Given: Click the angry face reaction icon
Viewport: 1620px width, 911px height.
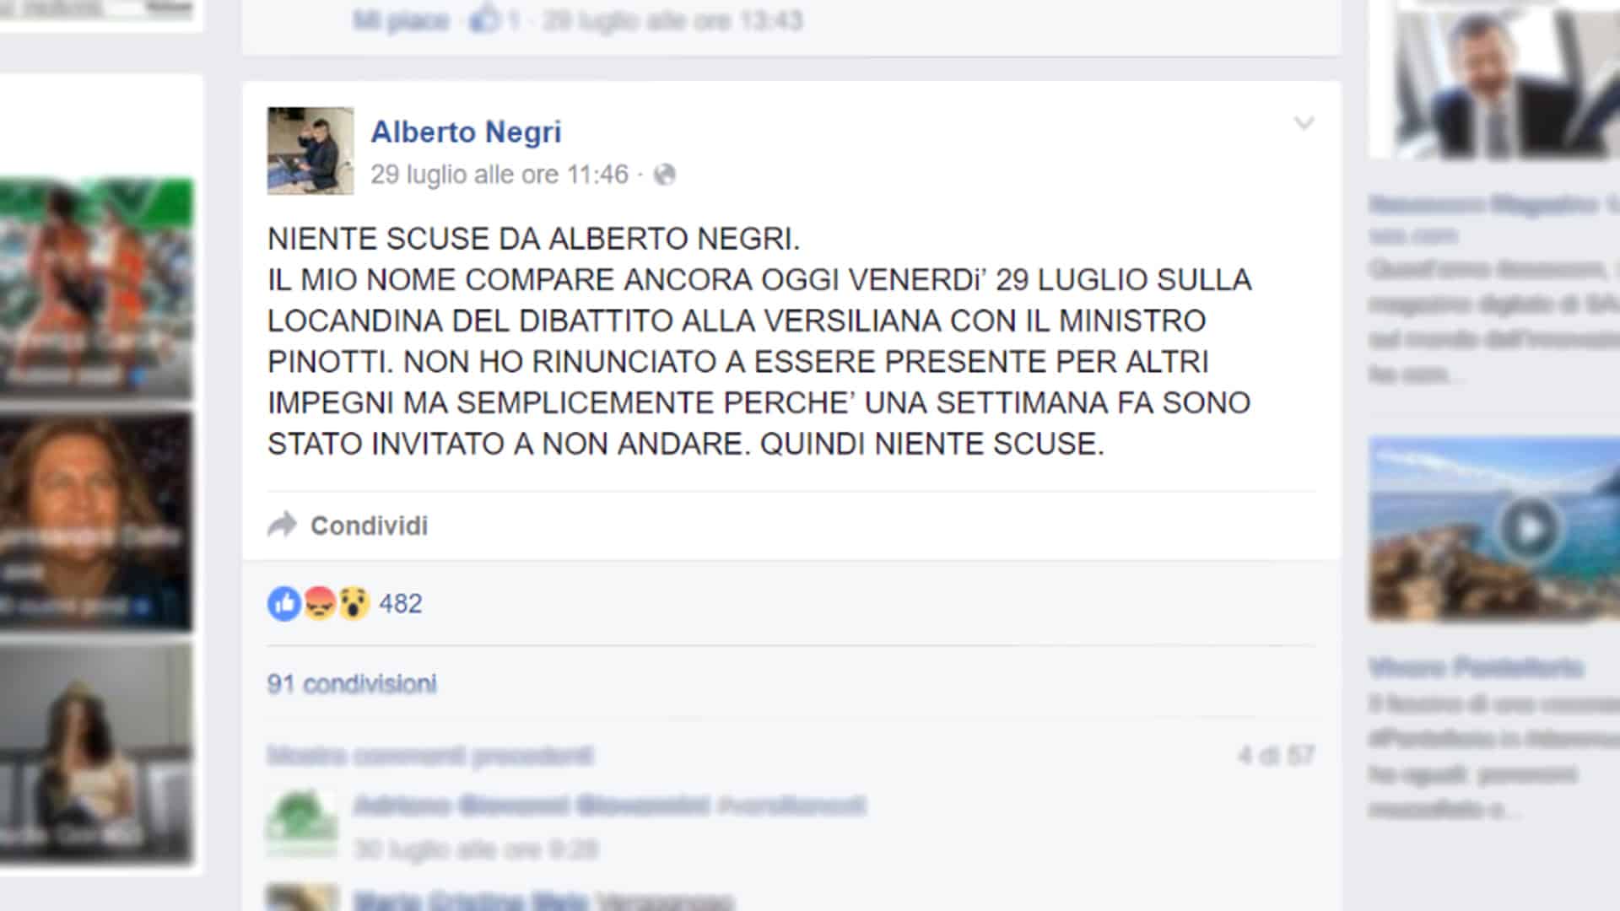Looking at the screenshot, I should click(320, 604).
